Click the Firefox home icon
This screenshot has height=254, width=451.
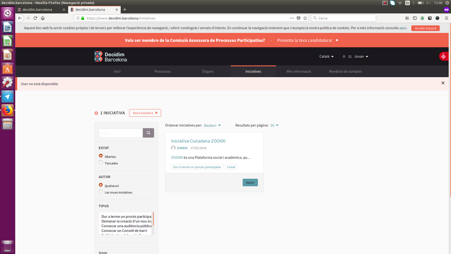click(x=43, y=18)
